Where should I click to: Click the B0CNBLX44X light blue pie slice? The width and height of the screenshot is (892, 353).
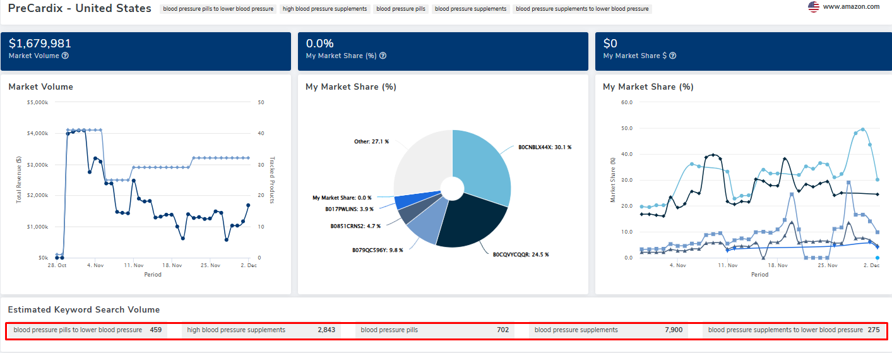coord(483,164)
